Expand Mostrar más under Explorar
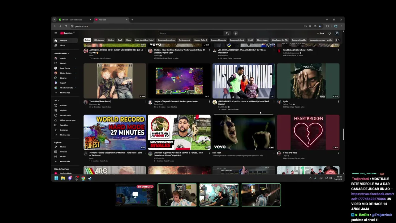Image resolution: width=396 pixels, height=223 pixels. click(x=65, y=162)
